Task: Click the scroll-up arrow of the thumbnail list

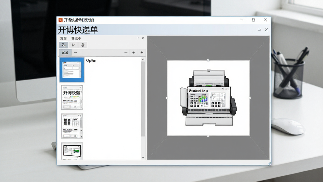Action: [x=143, y=59]
